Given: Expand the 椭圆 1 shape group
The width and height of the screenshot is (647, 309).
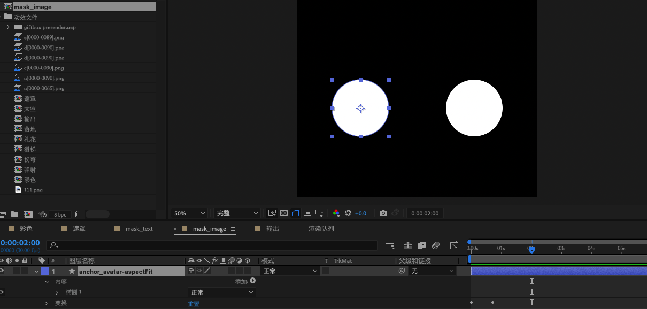Looking at the screenshot, I should 57,292.
